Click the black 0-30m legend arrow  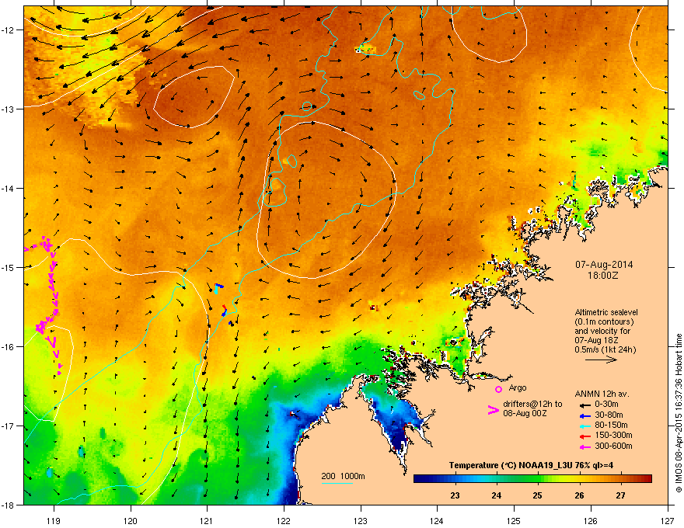584,405
